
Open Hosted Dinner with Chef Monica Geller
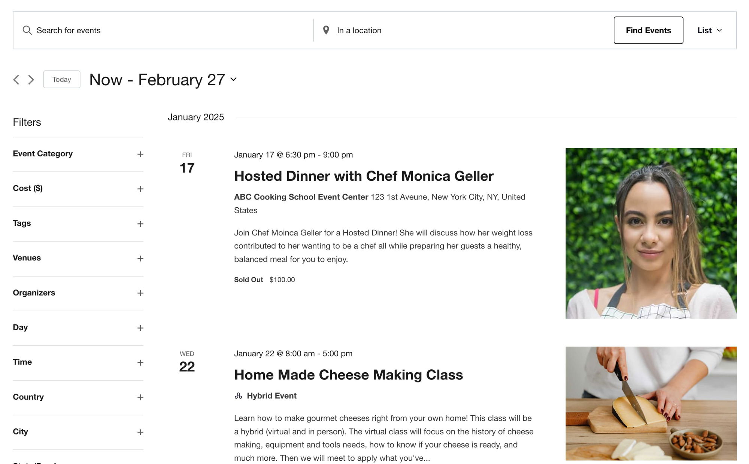pos(364,176)
